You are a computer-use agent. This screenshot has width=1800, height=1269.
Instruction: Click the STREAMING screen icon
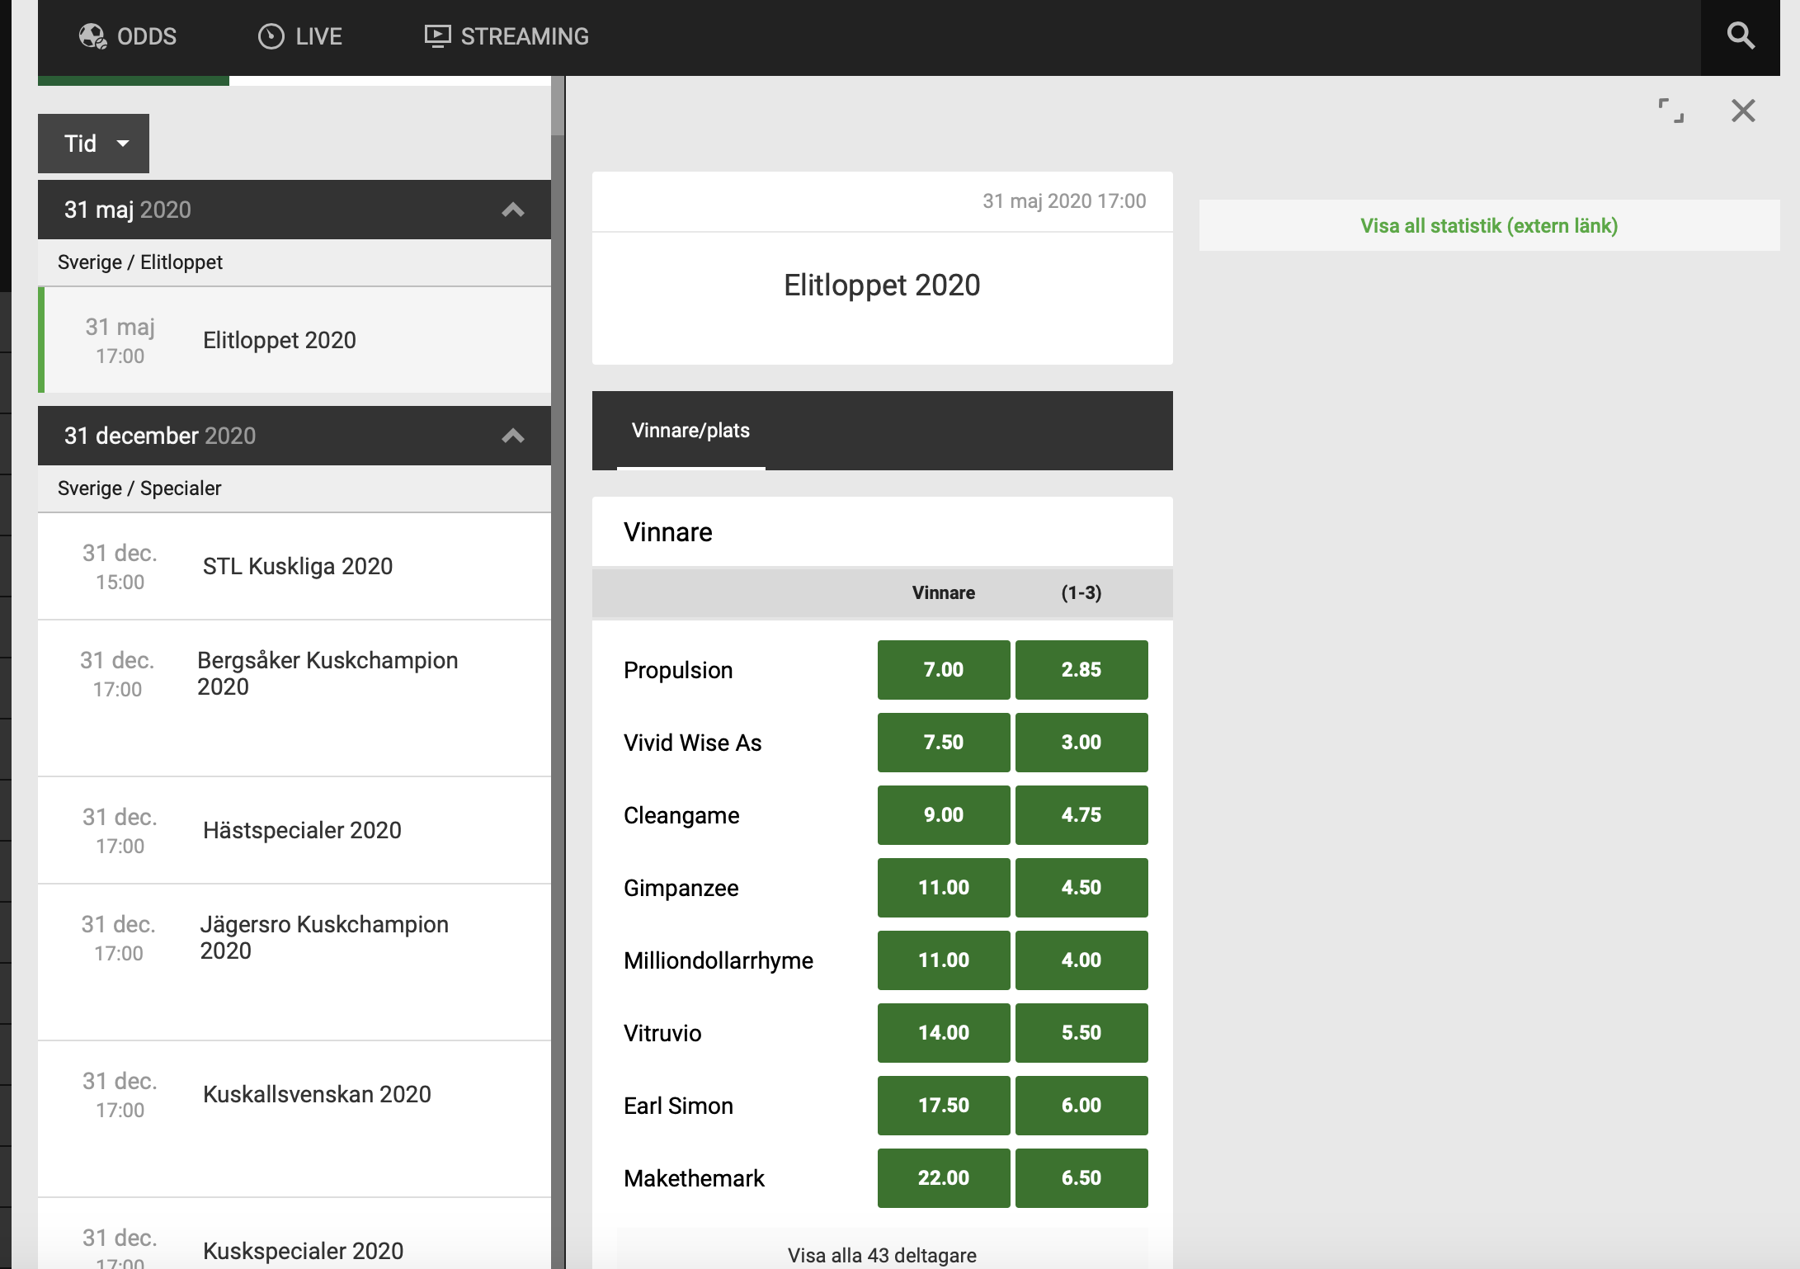[x=436, y=35]
